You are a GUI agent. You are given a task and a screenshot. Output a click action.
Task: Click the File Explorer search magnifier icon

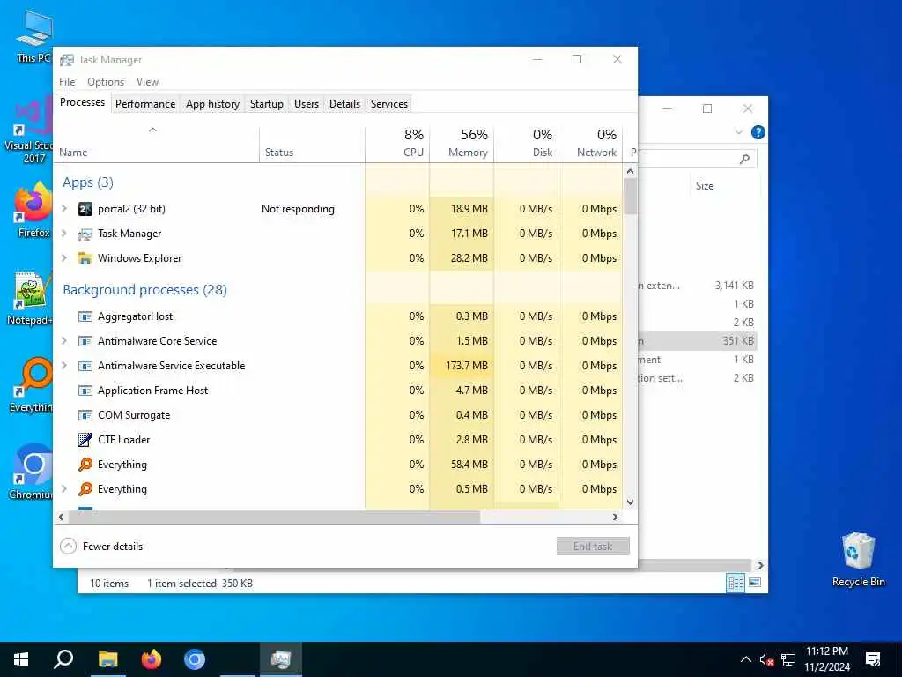pyautogui.click(x=745, y=159)
